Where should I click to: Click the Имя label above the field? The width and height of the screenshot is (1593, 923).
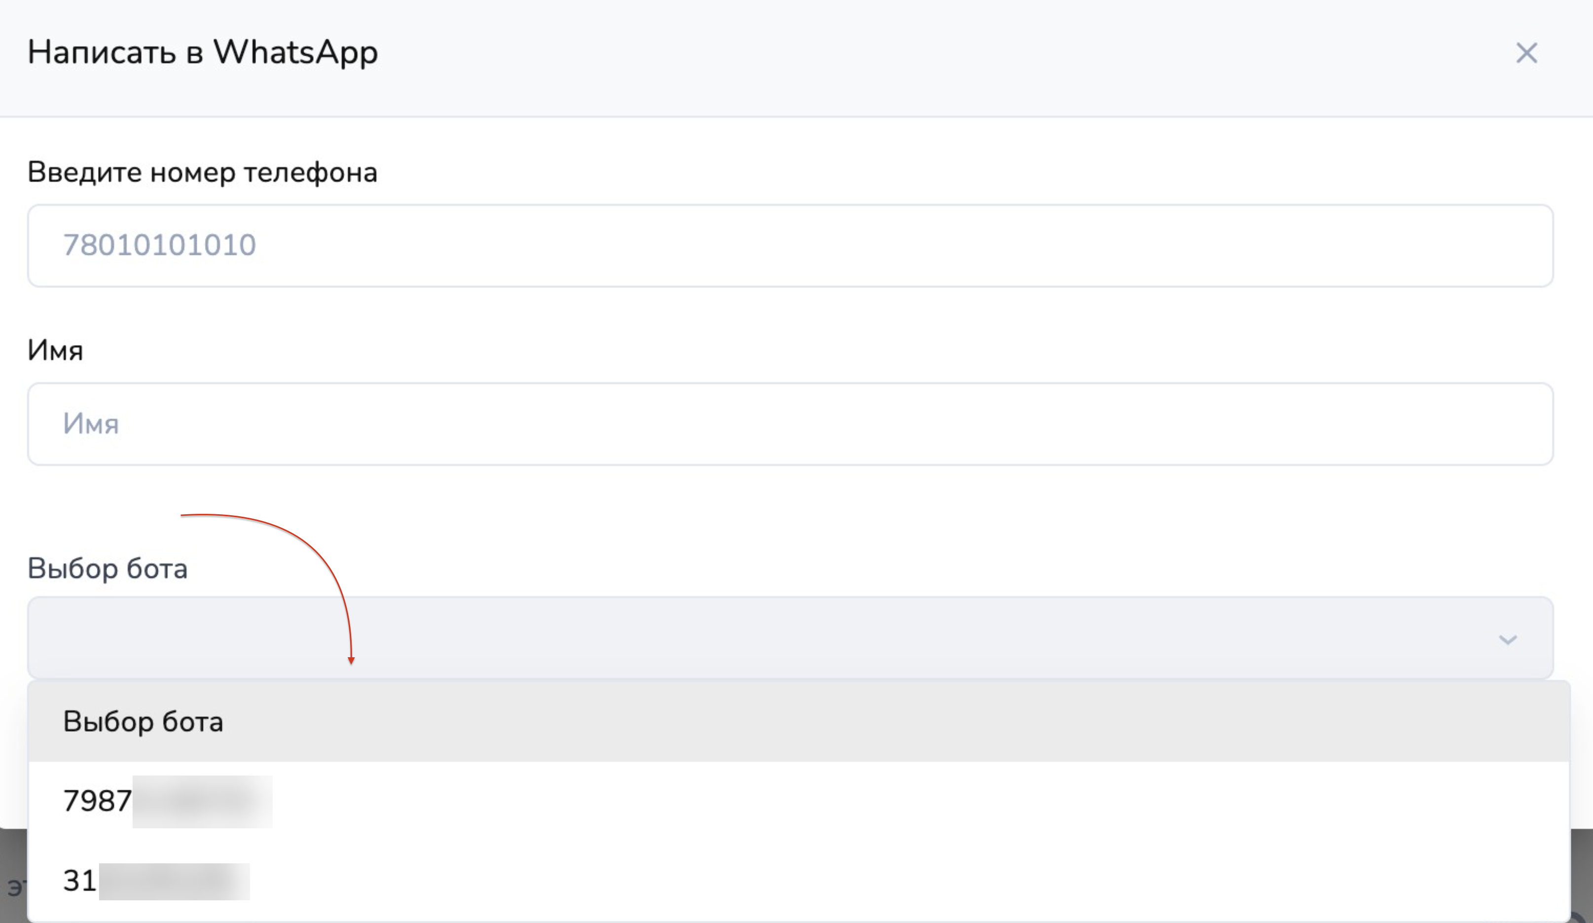click(x=55, y=350)
